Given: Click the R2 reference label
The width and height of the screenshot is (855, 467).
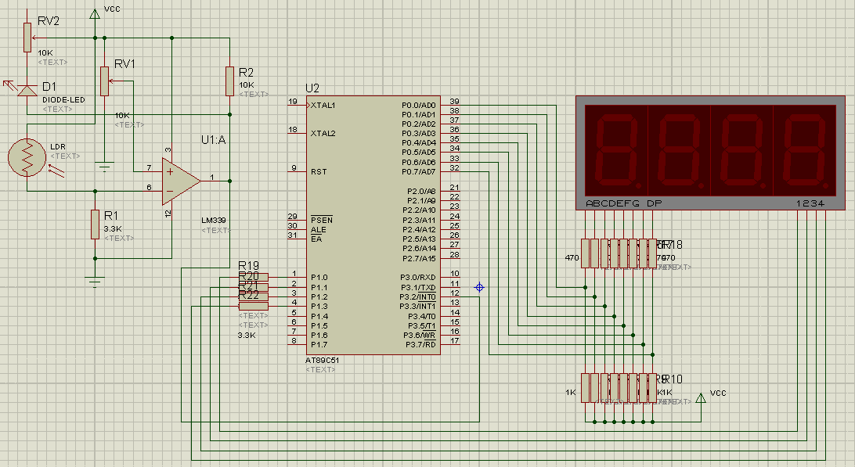Looking at the screenshot, I should [247, 73].
